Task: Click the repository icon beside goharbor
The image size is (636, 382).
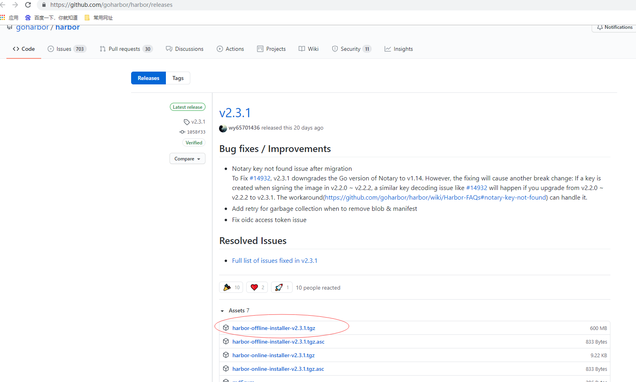Action: (10, 27)
